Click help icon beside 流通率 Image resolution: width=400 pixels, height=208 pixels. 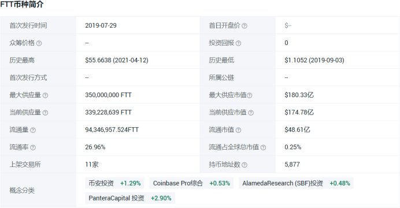click(33, 147)
